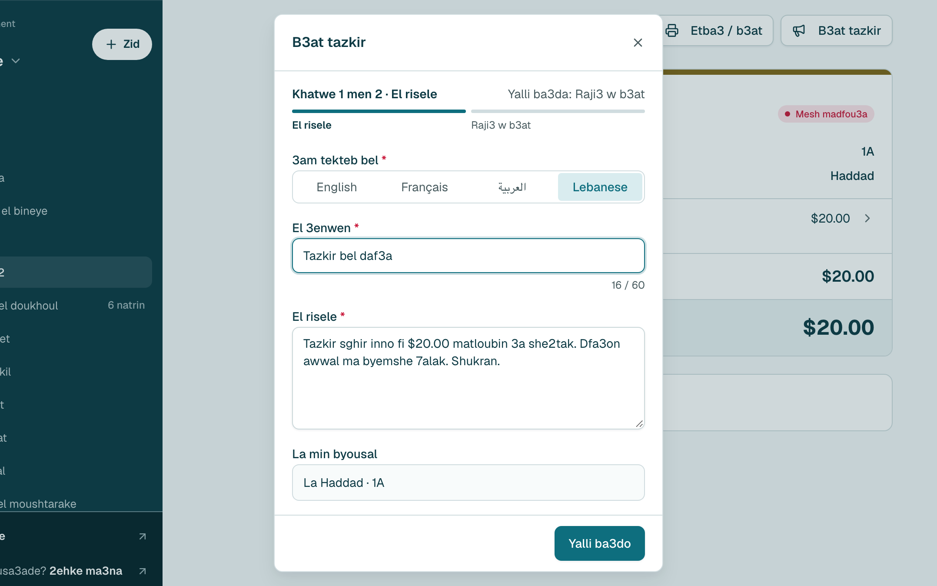Click the El 3enwen subject field

coord(468,256)
